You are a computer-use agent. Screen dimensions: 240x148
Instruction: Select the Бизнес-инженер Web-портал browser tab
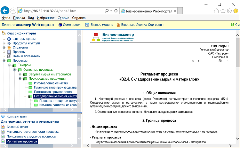coord(148,11)
